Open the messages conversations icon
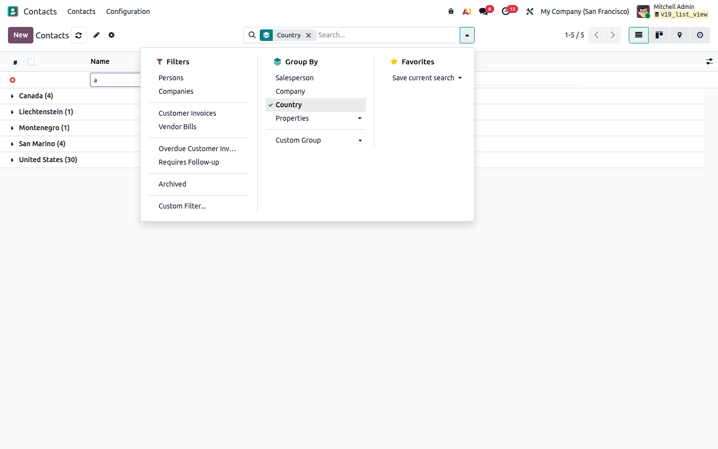 point(484,11)
